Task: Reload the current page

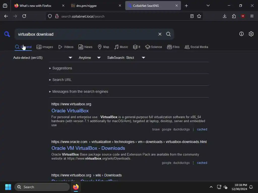Action: [x=24, y=16]
